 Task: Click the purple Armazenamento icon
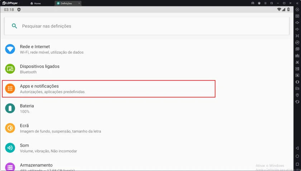click(x=10, y=167)
